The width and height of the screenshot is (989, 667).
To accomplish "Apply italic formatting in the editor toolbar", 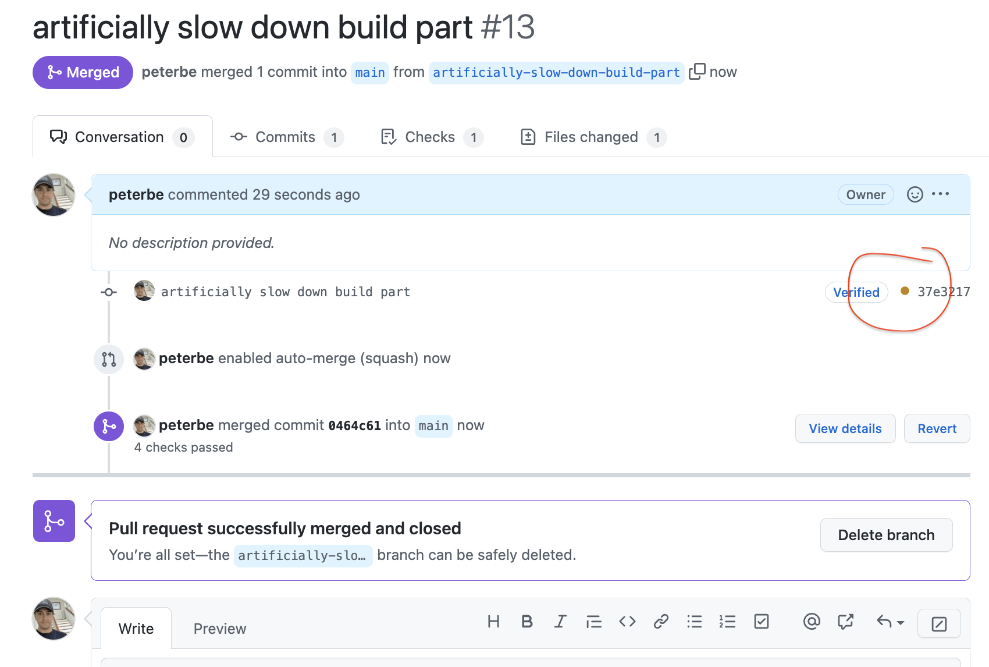I will pos(560,622).
